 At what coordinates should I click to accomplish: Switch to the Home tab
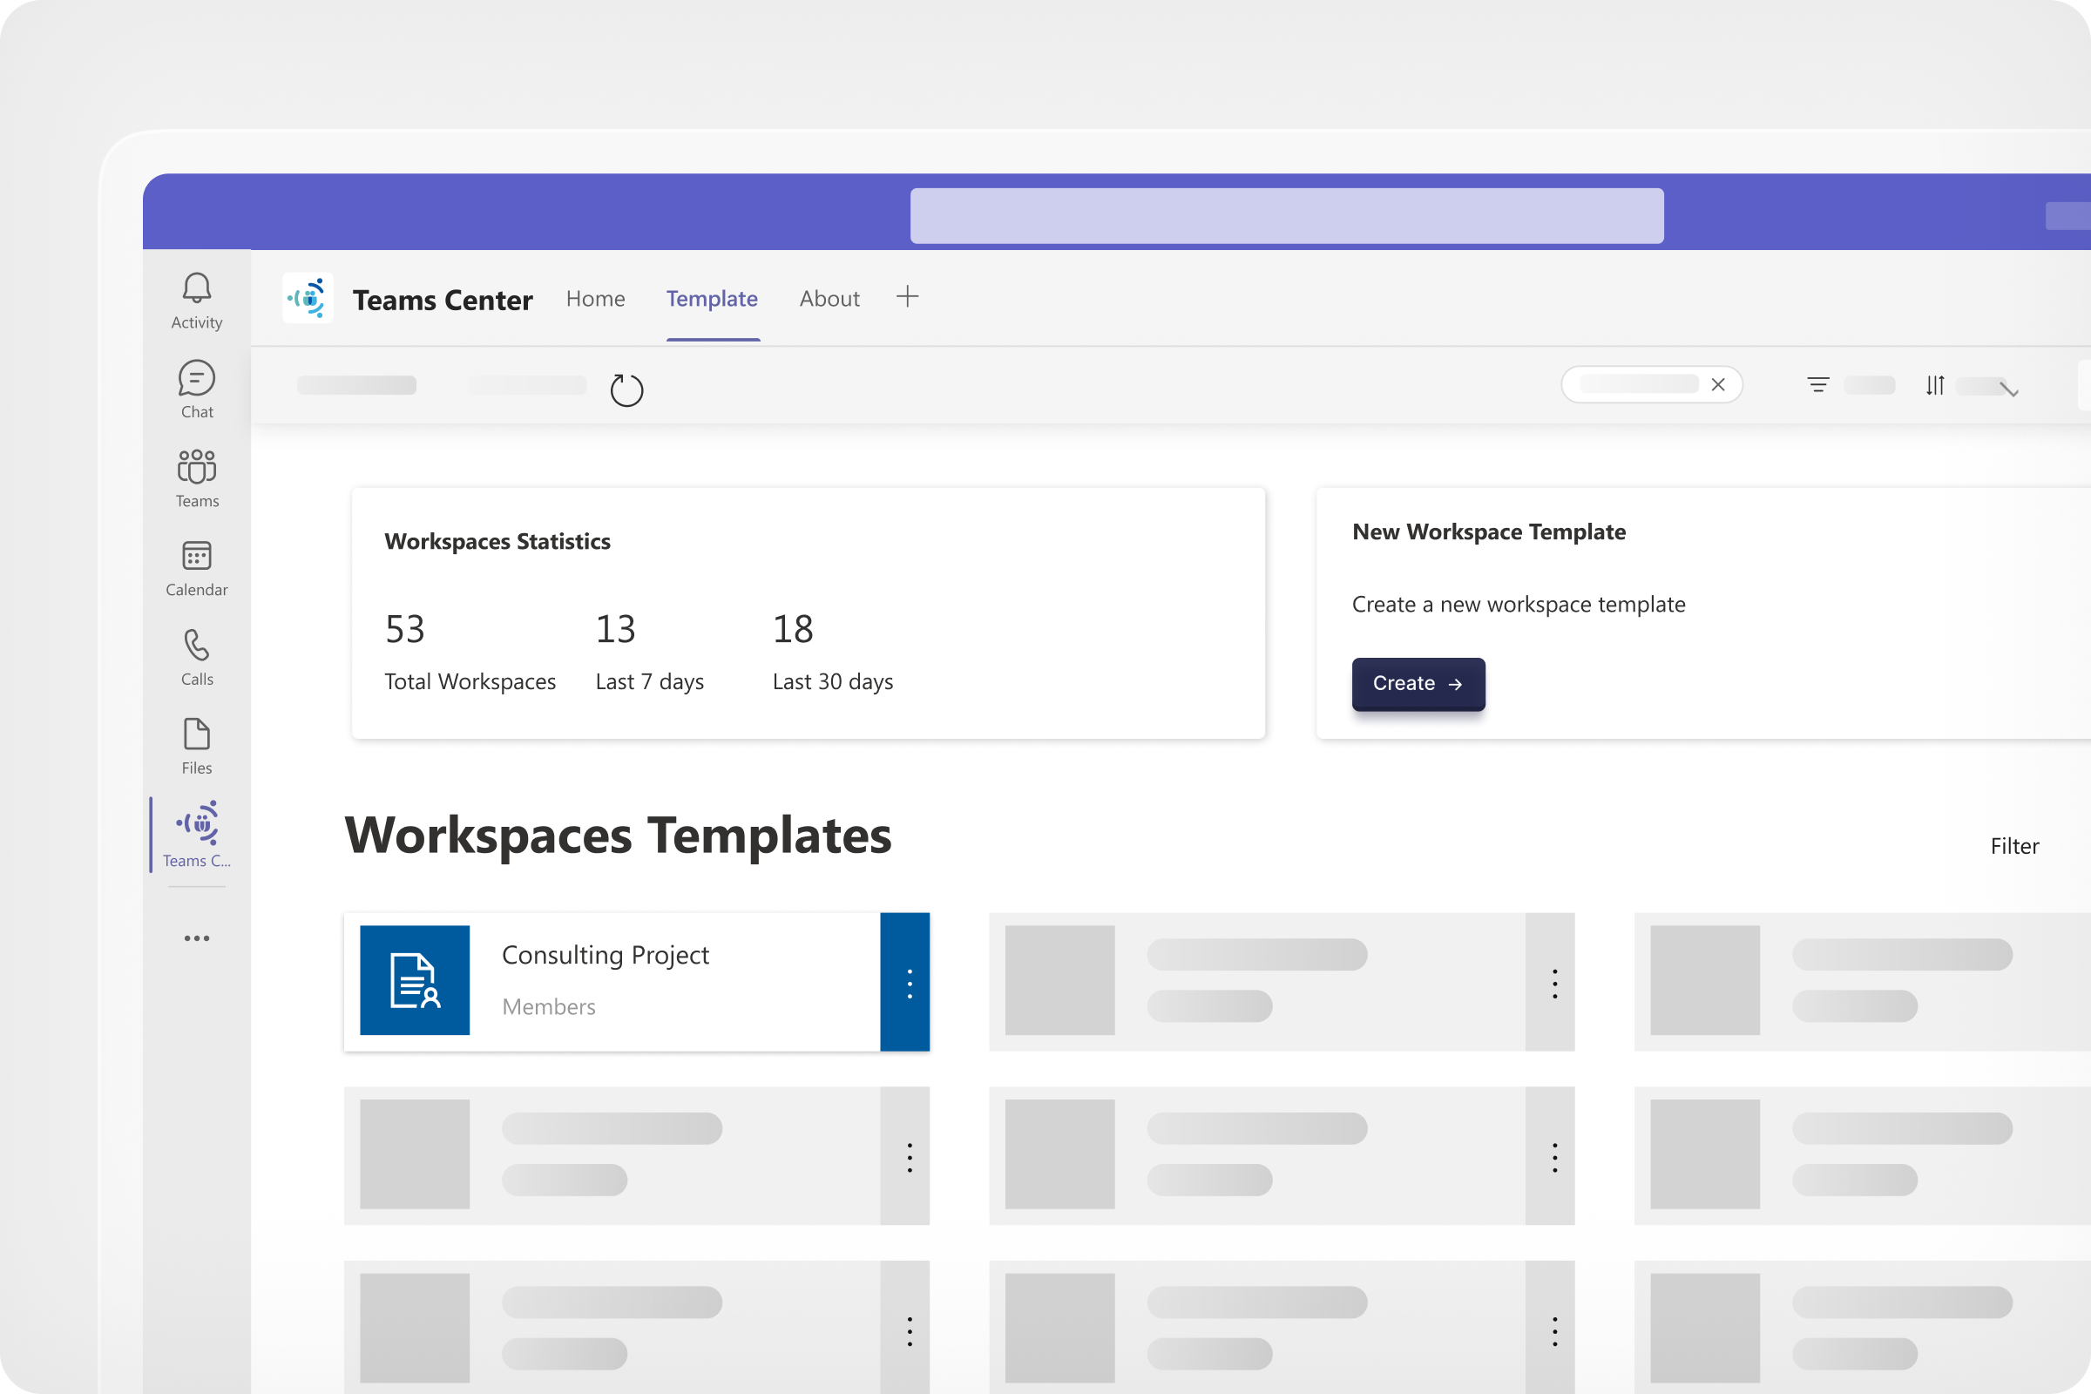tap(595, 299)
